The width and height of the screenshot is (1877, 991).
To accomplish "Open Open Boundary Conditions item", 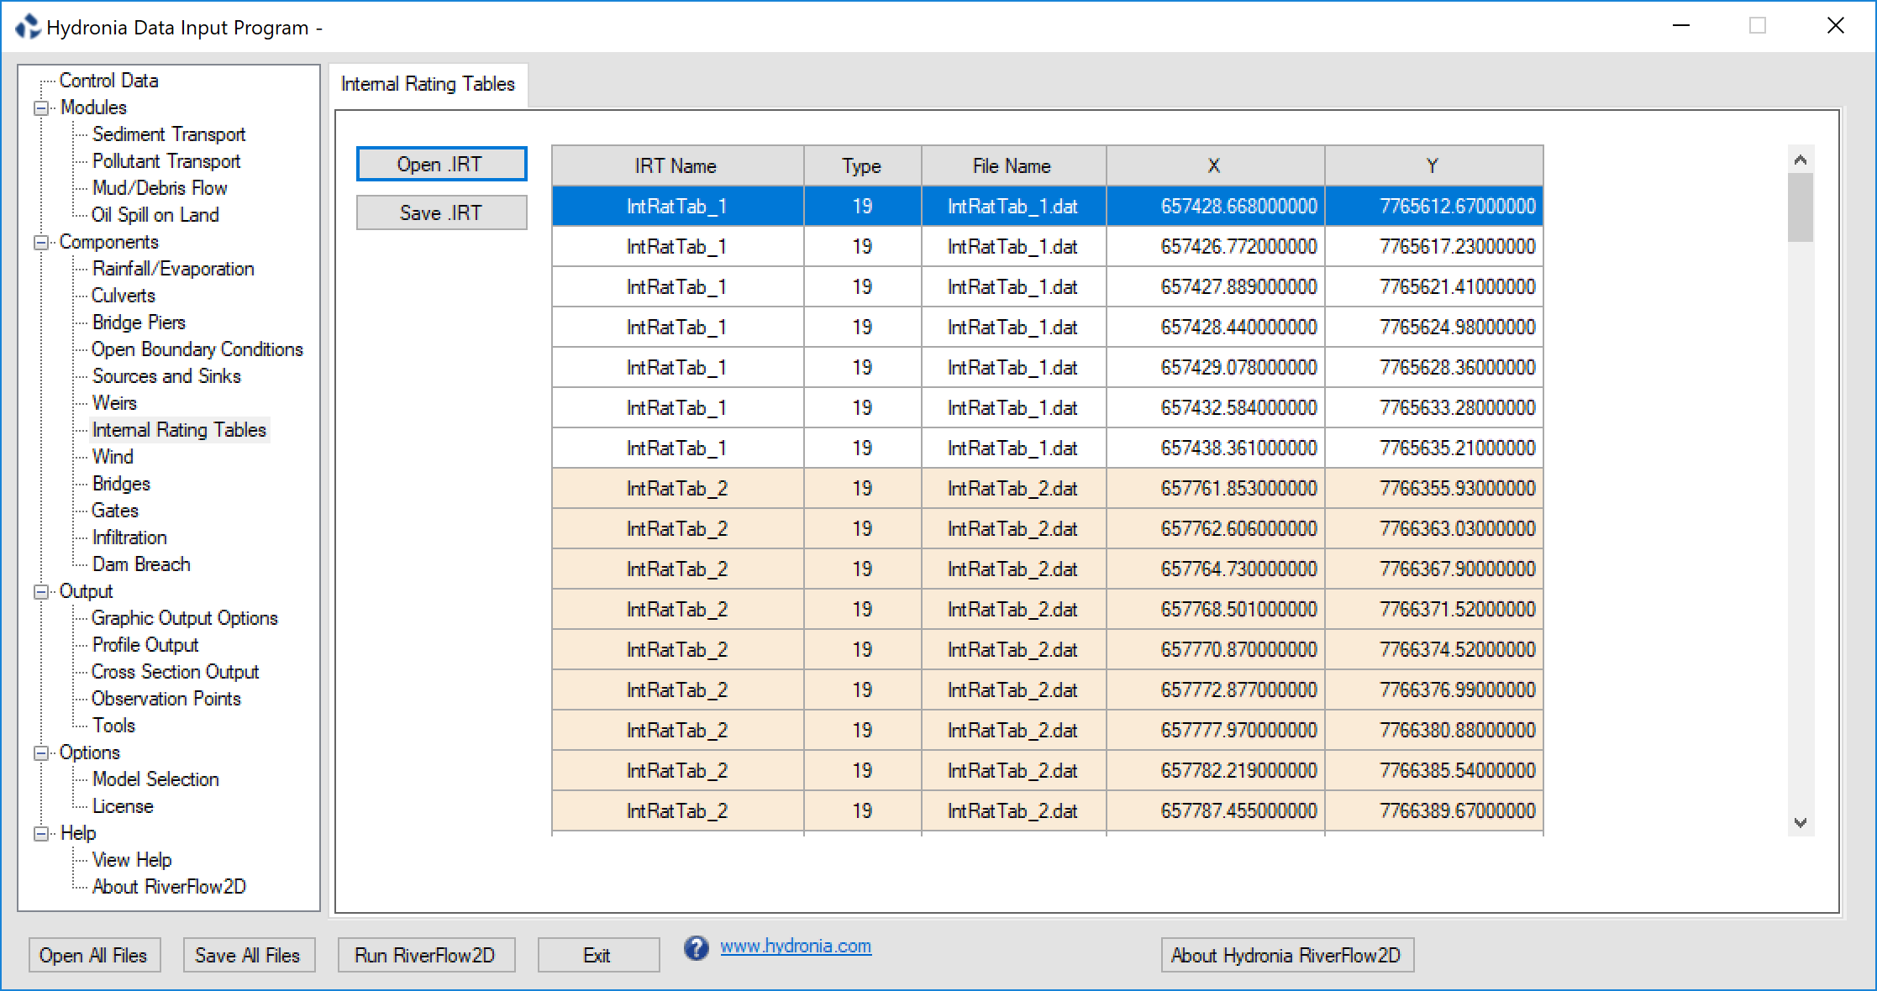I will [x=197, y=349].
